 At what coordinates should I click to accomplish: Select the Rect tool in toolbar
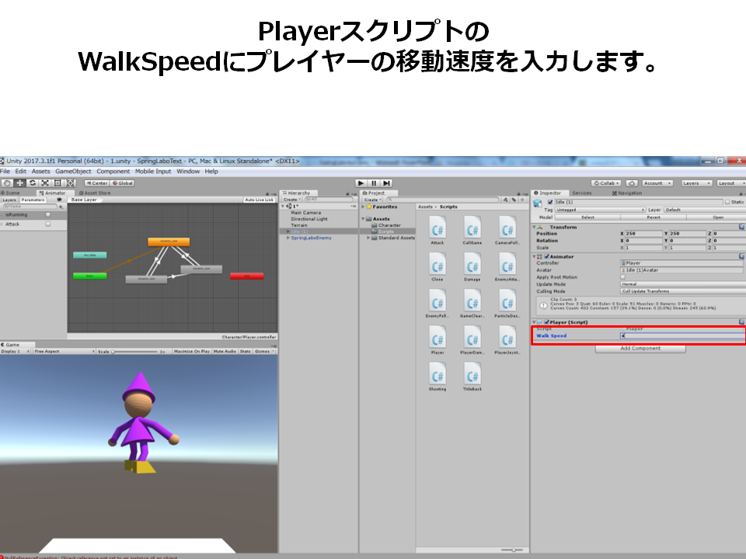coord(58,183)
